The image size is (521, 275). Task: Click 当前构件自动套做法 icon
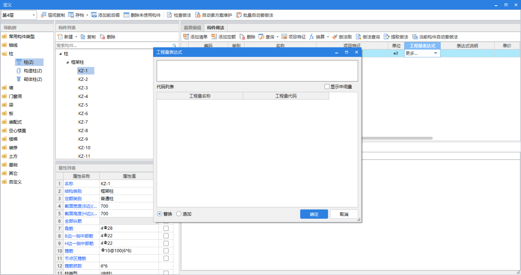pyautogui.click(x=415, y=37)
